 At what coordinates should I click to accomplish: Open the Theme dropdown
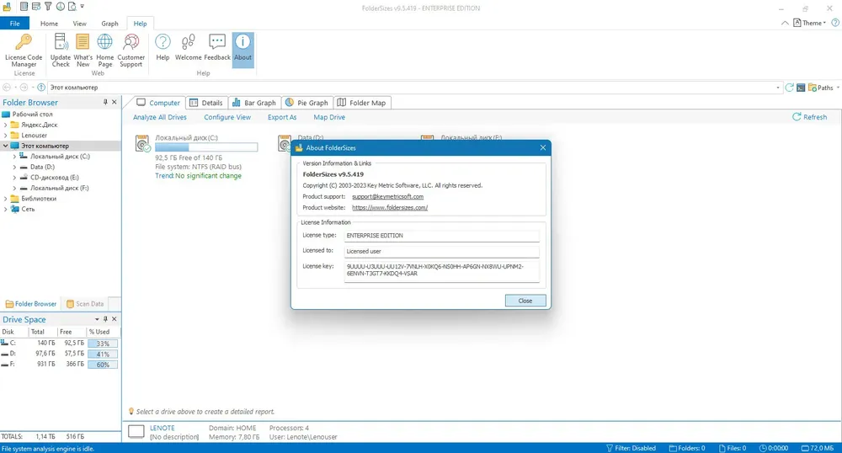pyautogui.click(x=810, y=23)
